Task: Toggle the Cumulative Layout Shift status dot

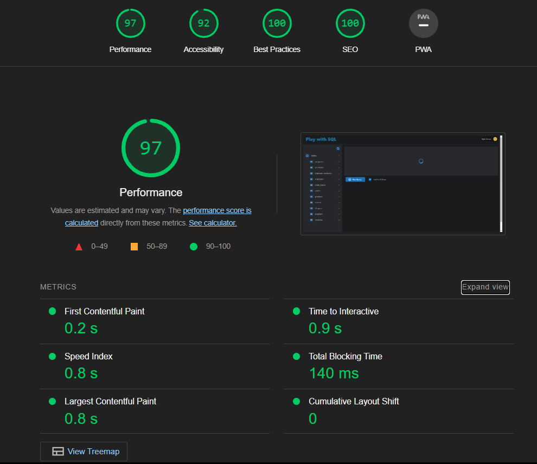Action: coord(296,401)
